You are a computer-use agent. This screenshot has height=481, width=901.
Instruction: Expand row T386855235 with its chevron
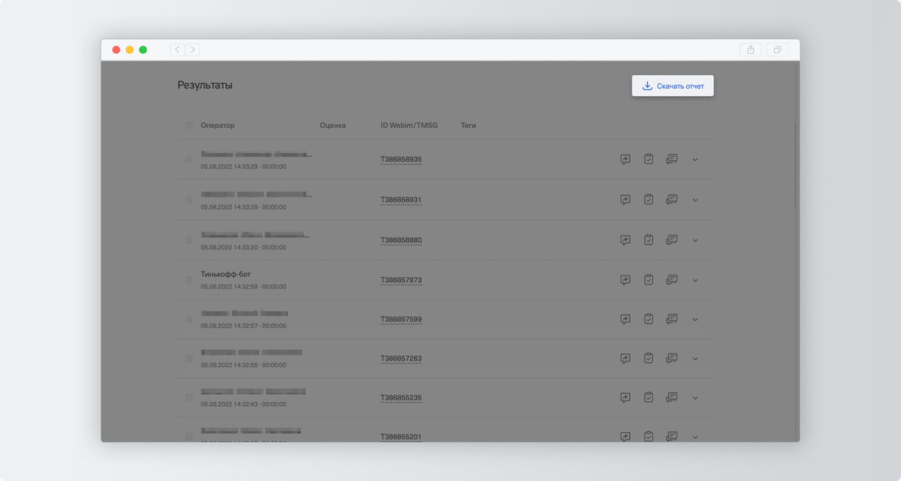pos(695,397)
